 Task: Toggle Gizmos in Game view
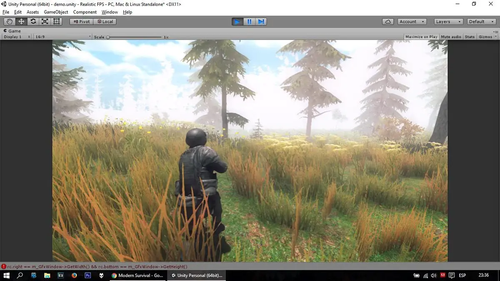click(485, 37)
